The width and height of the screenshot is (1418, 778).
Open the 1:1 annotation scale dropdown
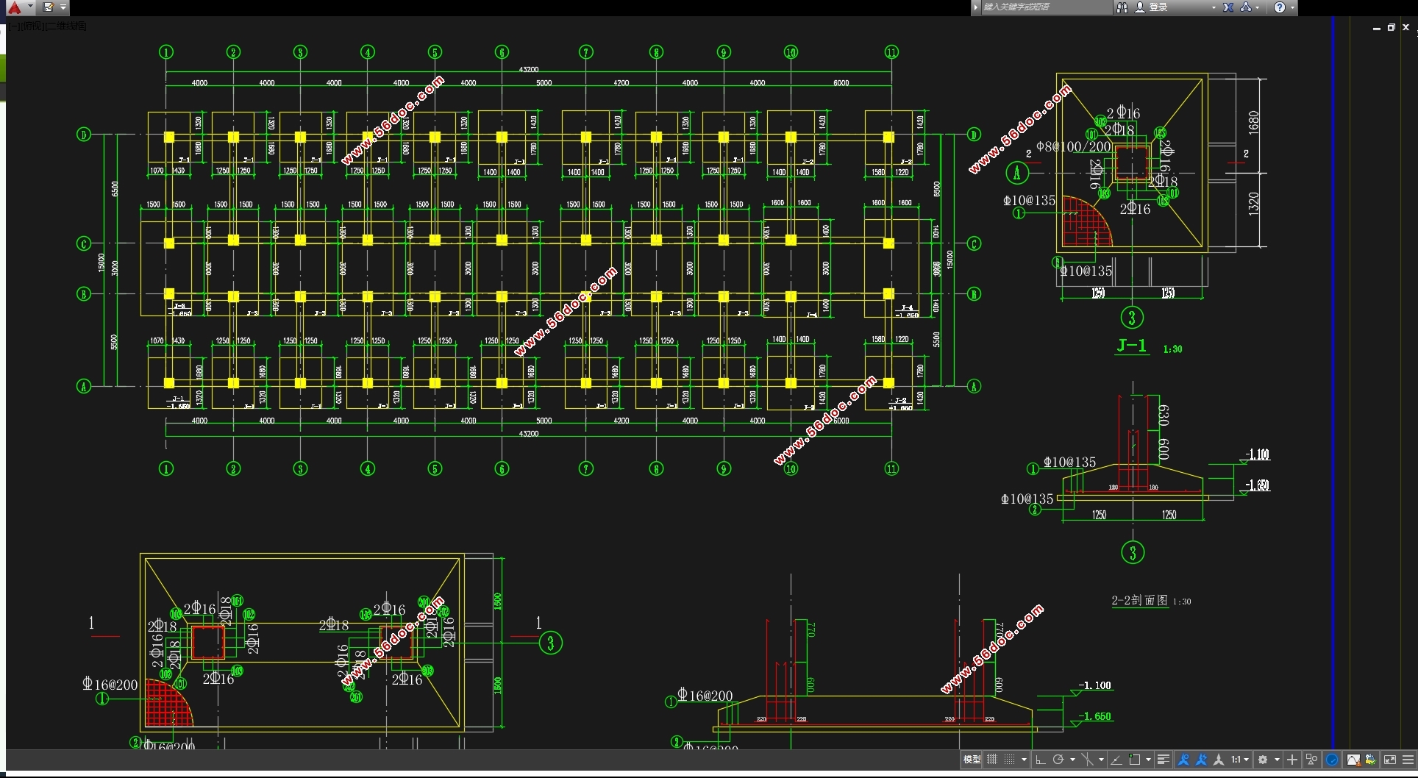click(x=1240, y=760)
